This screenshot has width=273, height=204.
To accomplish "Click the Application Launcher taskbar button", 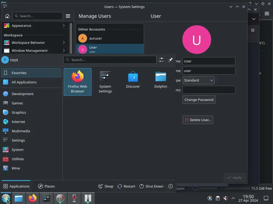I will (6, 198).
